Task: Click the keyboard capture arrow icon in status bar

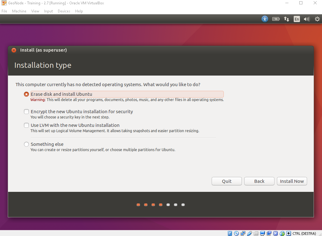Action: point(288,233)
